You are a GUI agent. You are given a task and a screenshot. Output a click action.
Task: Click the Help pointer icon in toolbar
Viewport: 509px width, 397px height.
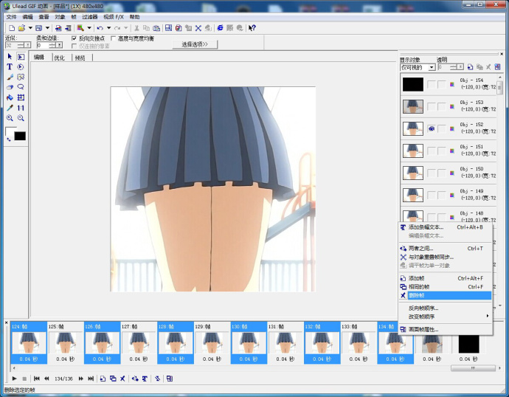252,28
